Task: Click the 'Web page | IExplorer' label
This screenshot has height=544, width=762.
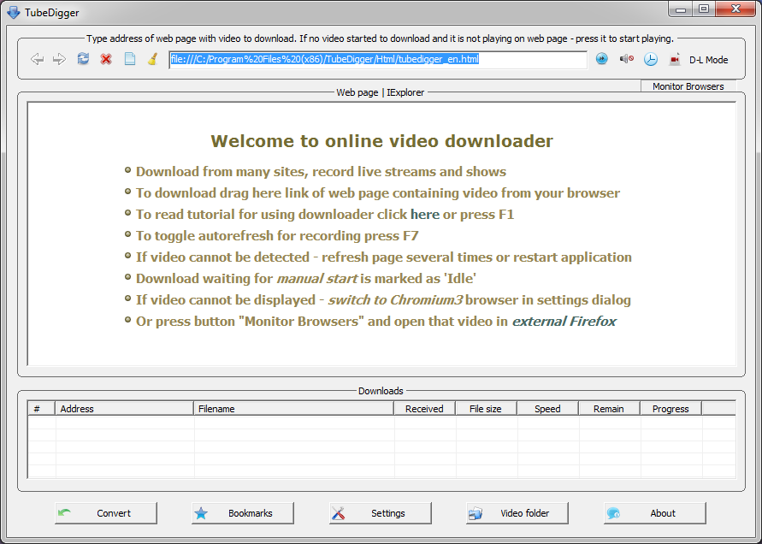Action: coord(380,92)
